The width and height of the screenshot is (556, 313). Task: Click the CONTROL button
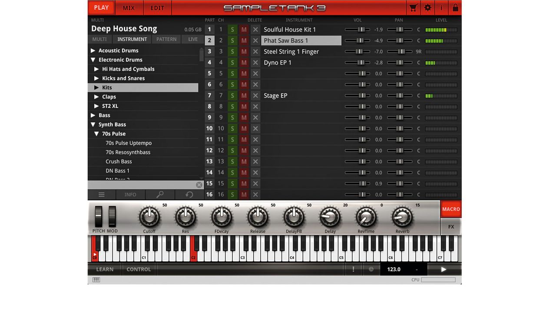139,270
